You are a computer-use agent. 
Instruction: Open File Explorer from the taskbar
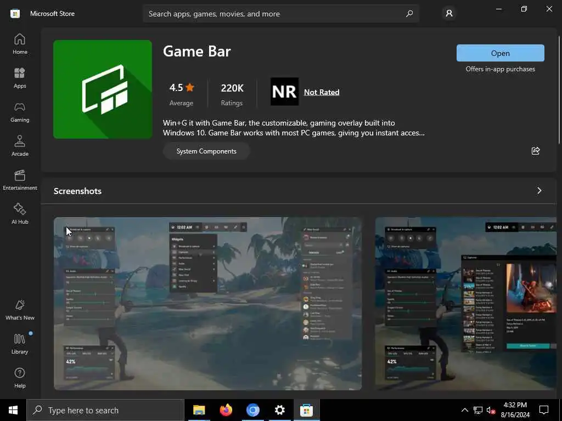199,410
